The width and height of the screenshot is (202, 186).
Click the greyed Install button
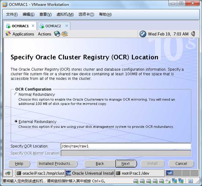[152, 164]
